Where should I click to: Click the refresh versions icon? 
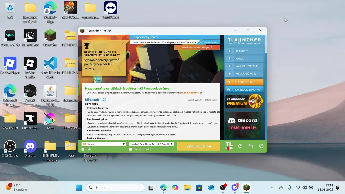click(240, 146)
